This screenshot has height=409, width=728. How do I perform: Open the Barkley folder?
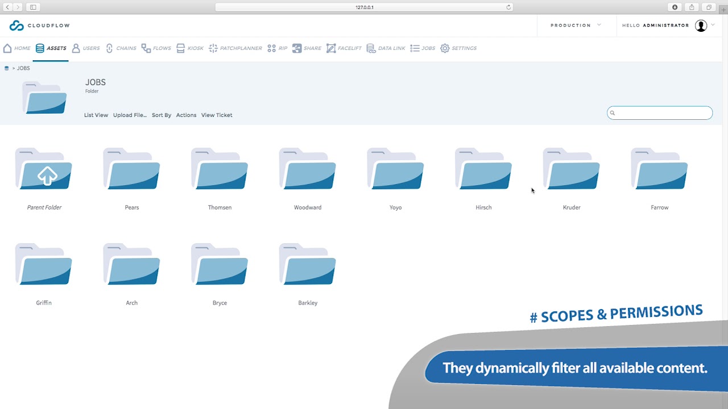[308, 264]
